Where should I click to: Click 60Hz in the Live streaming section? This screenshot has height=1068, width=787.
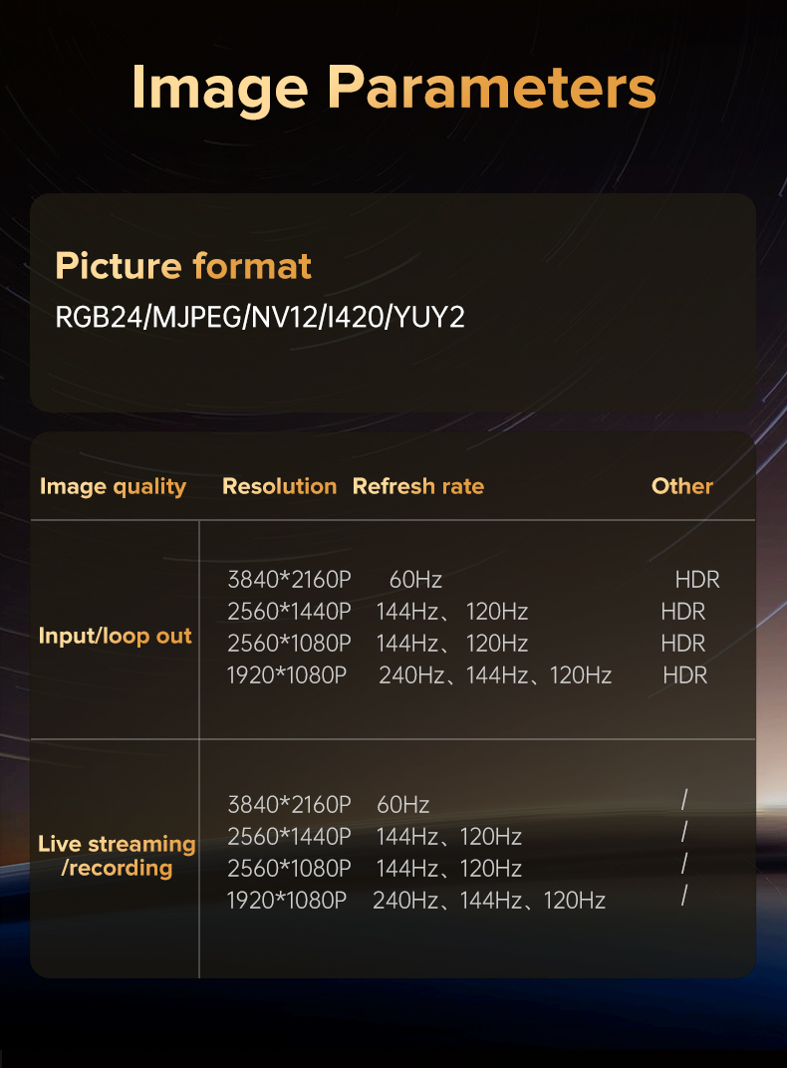click(x=403, y=804)
